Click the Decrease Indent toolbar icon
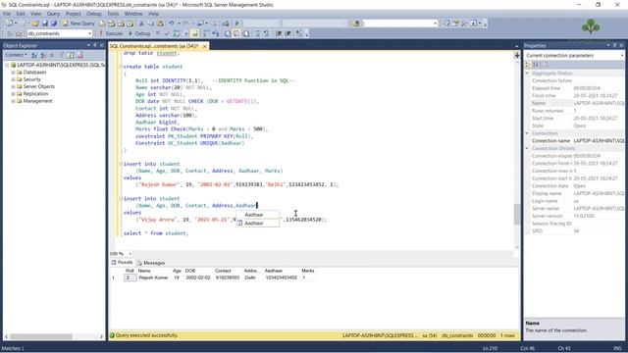The height and width of the screenshot is (353, 628). pos(279,33)
